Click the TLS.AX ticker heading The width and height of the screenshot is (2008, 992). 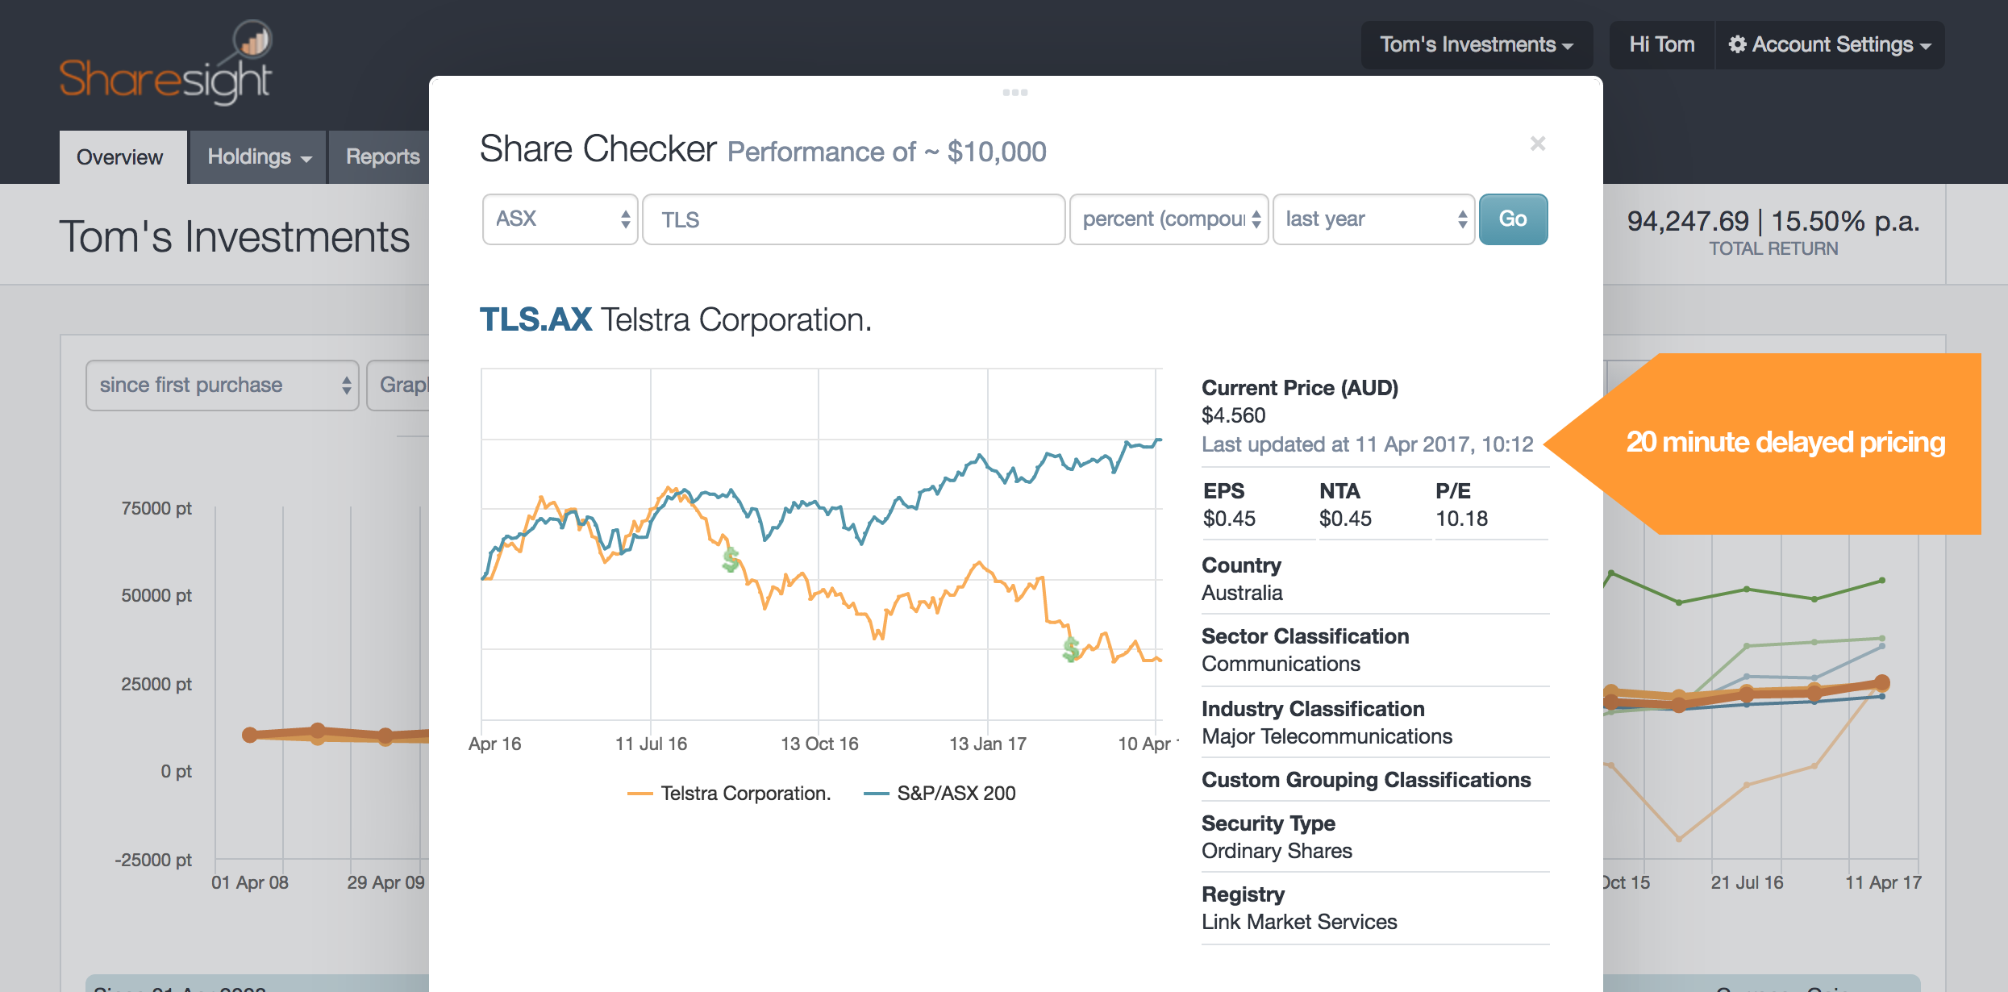[535, 318]
